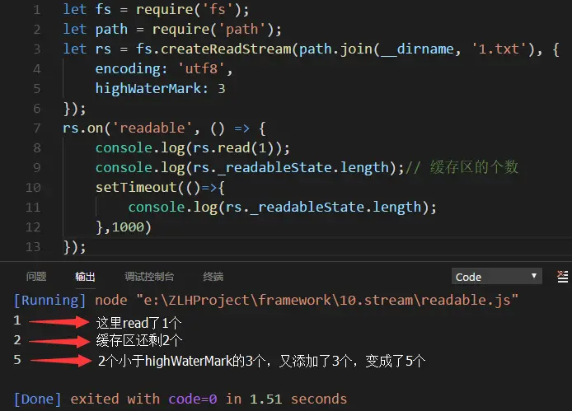Click line number 7 in the gutter
Screen dimensions: 572x411
[37, 128]
